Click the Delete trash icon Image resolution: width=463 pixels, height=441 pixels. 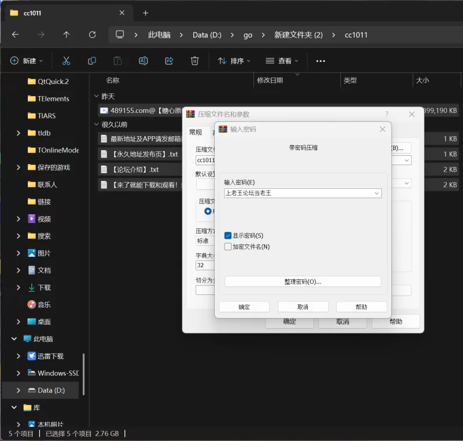(x=194, y=61)
